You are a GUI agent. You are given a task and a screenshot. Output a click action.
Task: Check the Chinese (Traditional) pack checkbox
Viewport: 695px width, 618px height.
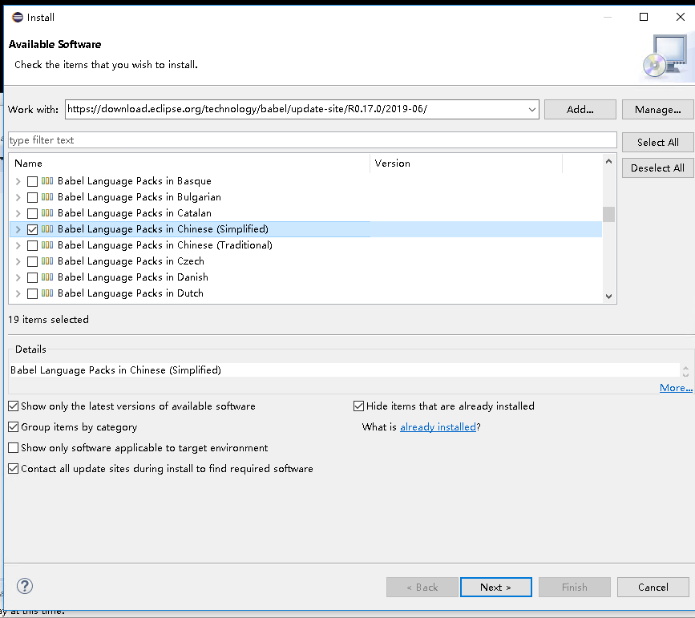pyautogui.click(x=32, y=245)
